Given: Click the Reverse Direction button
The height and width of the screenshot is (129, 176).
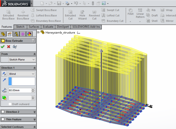Looking at the screenshot, I should [x=4, y=74].
